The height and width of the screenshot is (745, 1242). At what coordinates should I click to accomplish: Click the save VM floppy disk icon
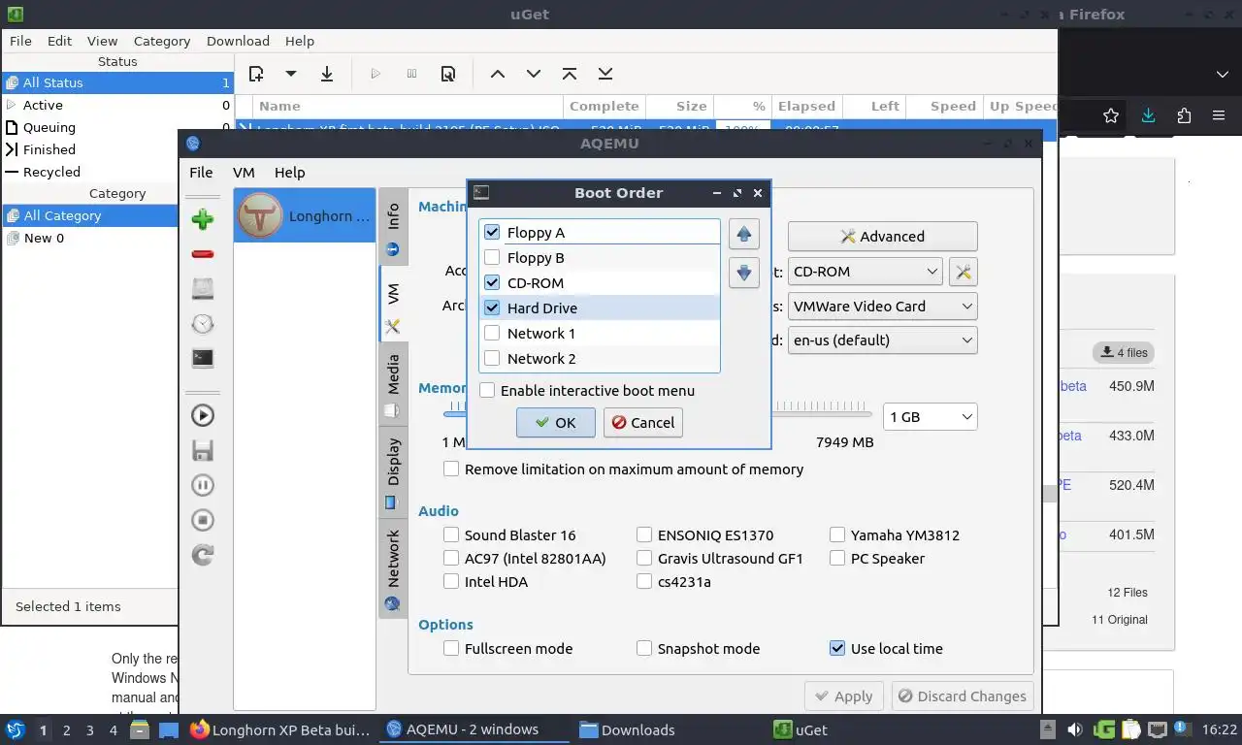[x=203, y=450]
